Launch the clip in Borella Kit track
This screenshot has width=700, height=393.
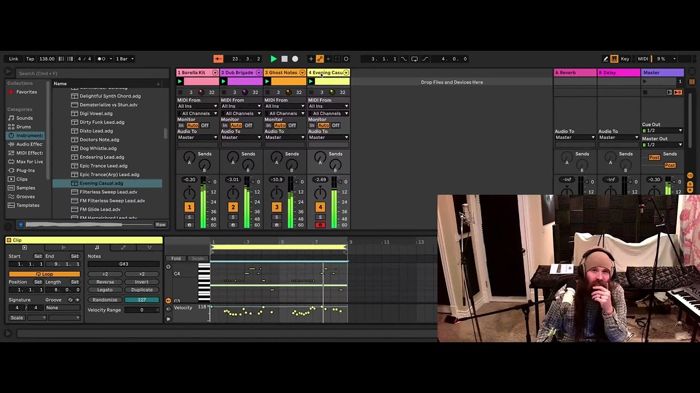coord(179,81)
